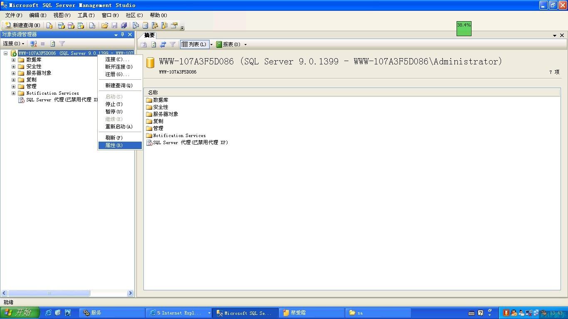Click the Filter funnel icon in Object Explorer
The width and height of the screenshot is (568, 319).
coord(62,44)
